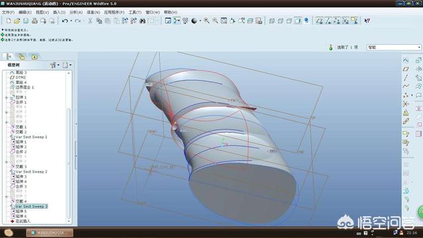The height and width of the screenshot is (238, 423).
Task: Open appearance gallery sphere icon
Action: click(194, 20)
